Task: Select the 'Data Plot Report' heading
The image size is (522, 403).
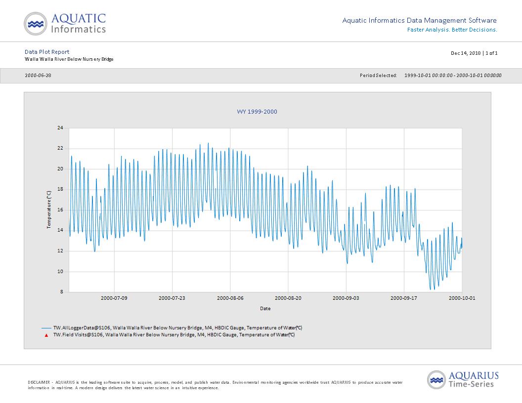Action: coord(47,52)
